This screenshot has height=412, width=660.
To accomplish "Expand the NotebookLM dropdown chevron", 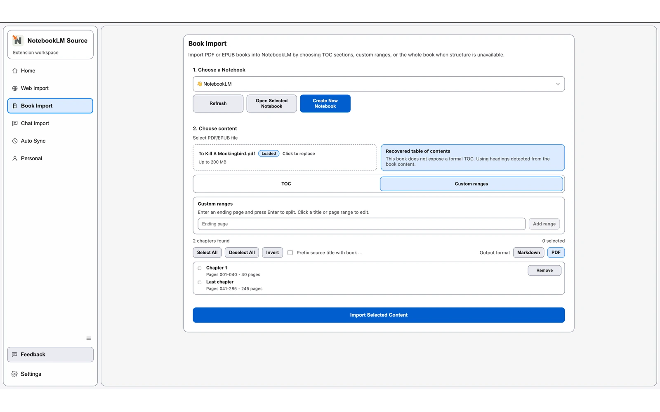I will click(558, 84).
